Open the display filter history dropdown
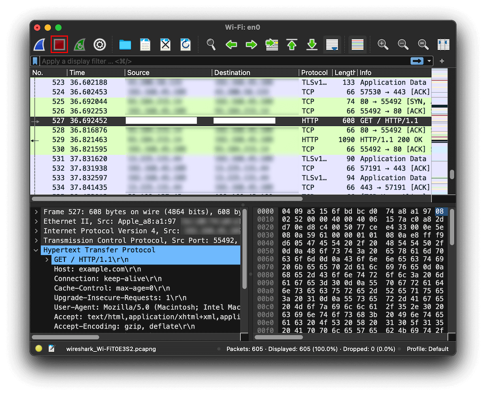The height and width of the screenshot is (395, 486). point(429,61)
